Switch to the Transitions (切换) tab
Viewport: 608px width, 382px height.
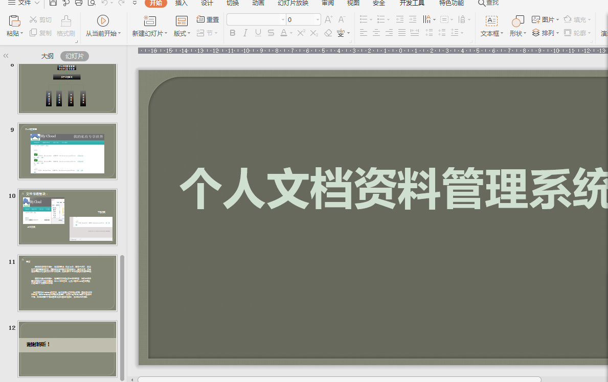[x=232, y=3]
